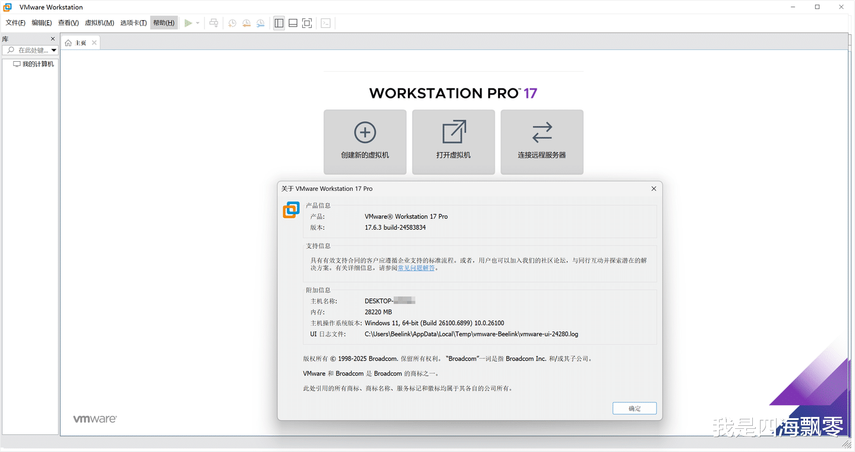Click the send Ctrl+Alt+Del toolbar icon
The height and width of the screenshot is (452, 855).
tap(214, 23)
